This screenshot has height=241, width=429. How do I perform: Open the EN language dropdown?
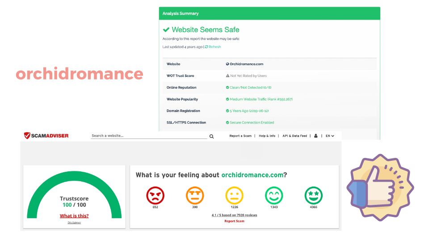[330, 136]
